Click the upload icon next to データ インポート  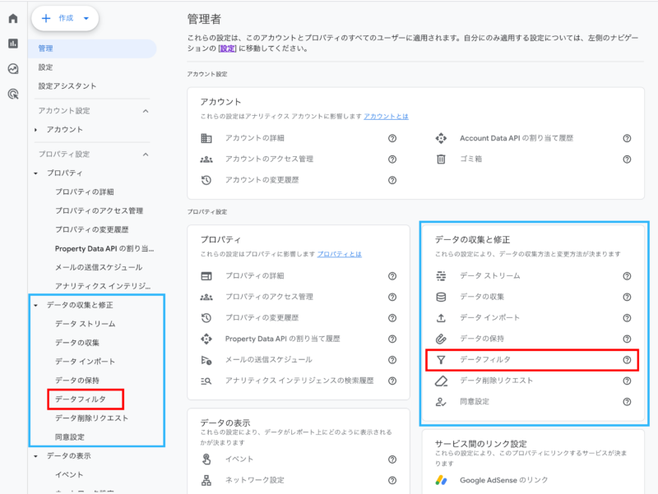point(441,318)
